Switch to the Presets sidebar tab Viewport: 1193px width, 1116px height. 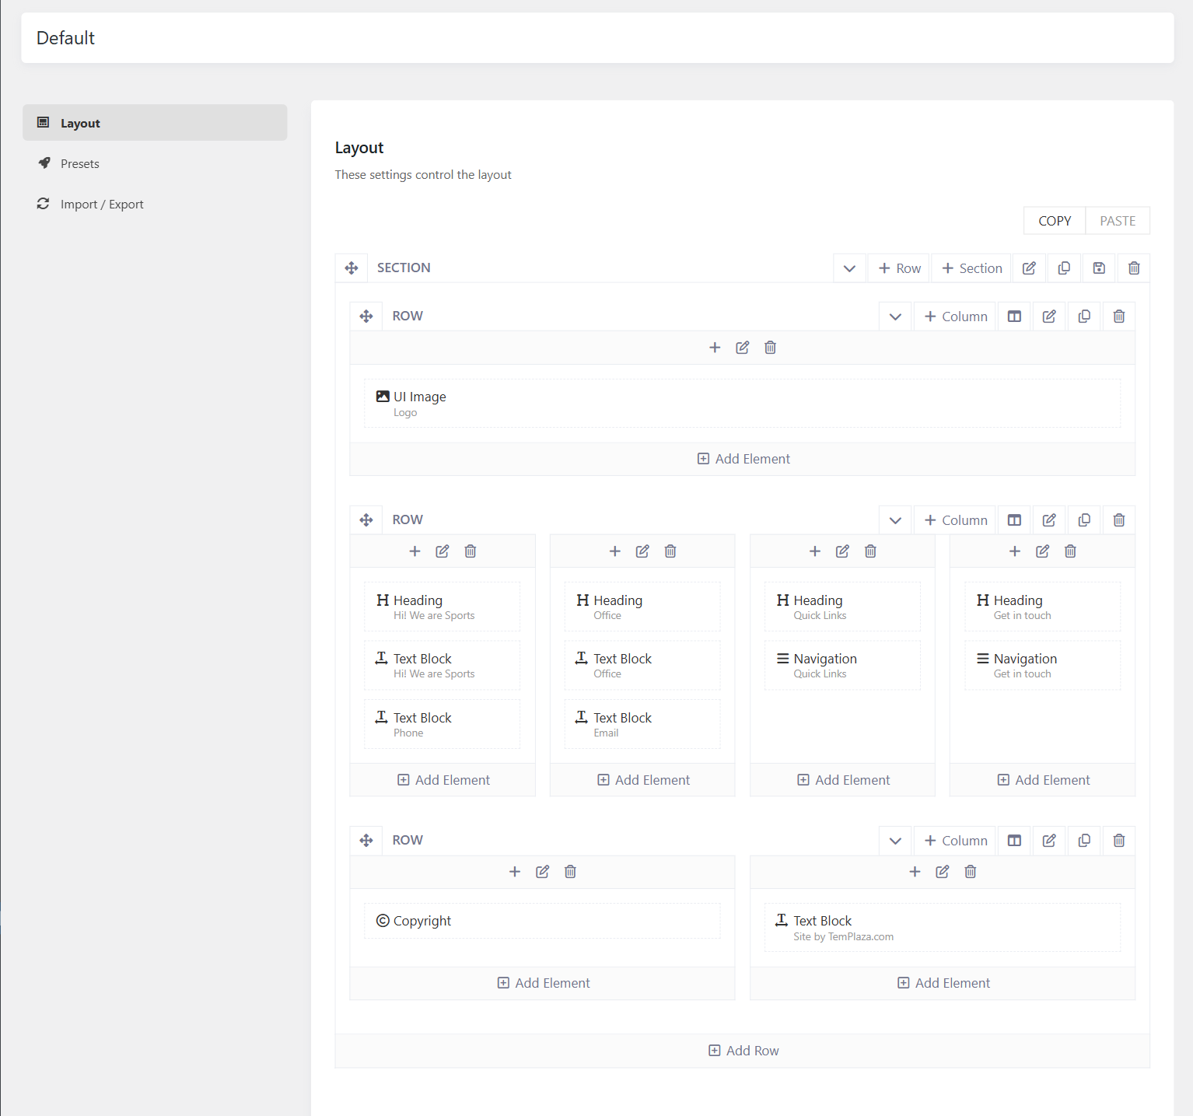(79, 163)
